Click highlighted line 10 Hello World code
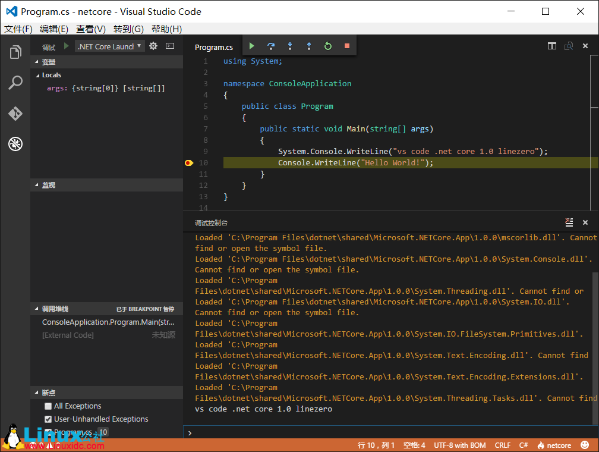599x452 pixels. [x=355, y=162]
